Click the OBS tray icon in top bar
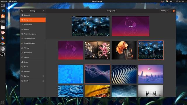Image resolution: width=187 pixels, height=105 pixels. (162, 1)
